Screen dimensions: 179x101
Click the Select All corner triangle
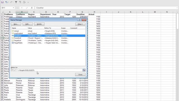[2, 12]
